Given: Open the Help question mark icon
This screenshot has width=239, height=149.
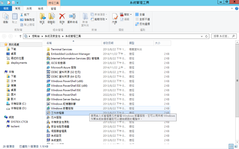Looking at the screenshot, I should (x=237, y=9).
